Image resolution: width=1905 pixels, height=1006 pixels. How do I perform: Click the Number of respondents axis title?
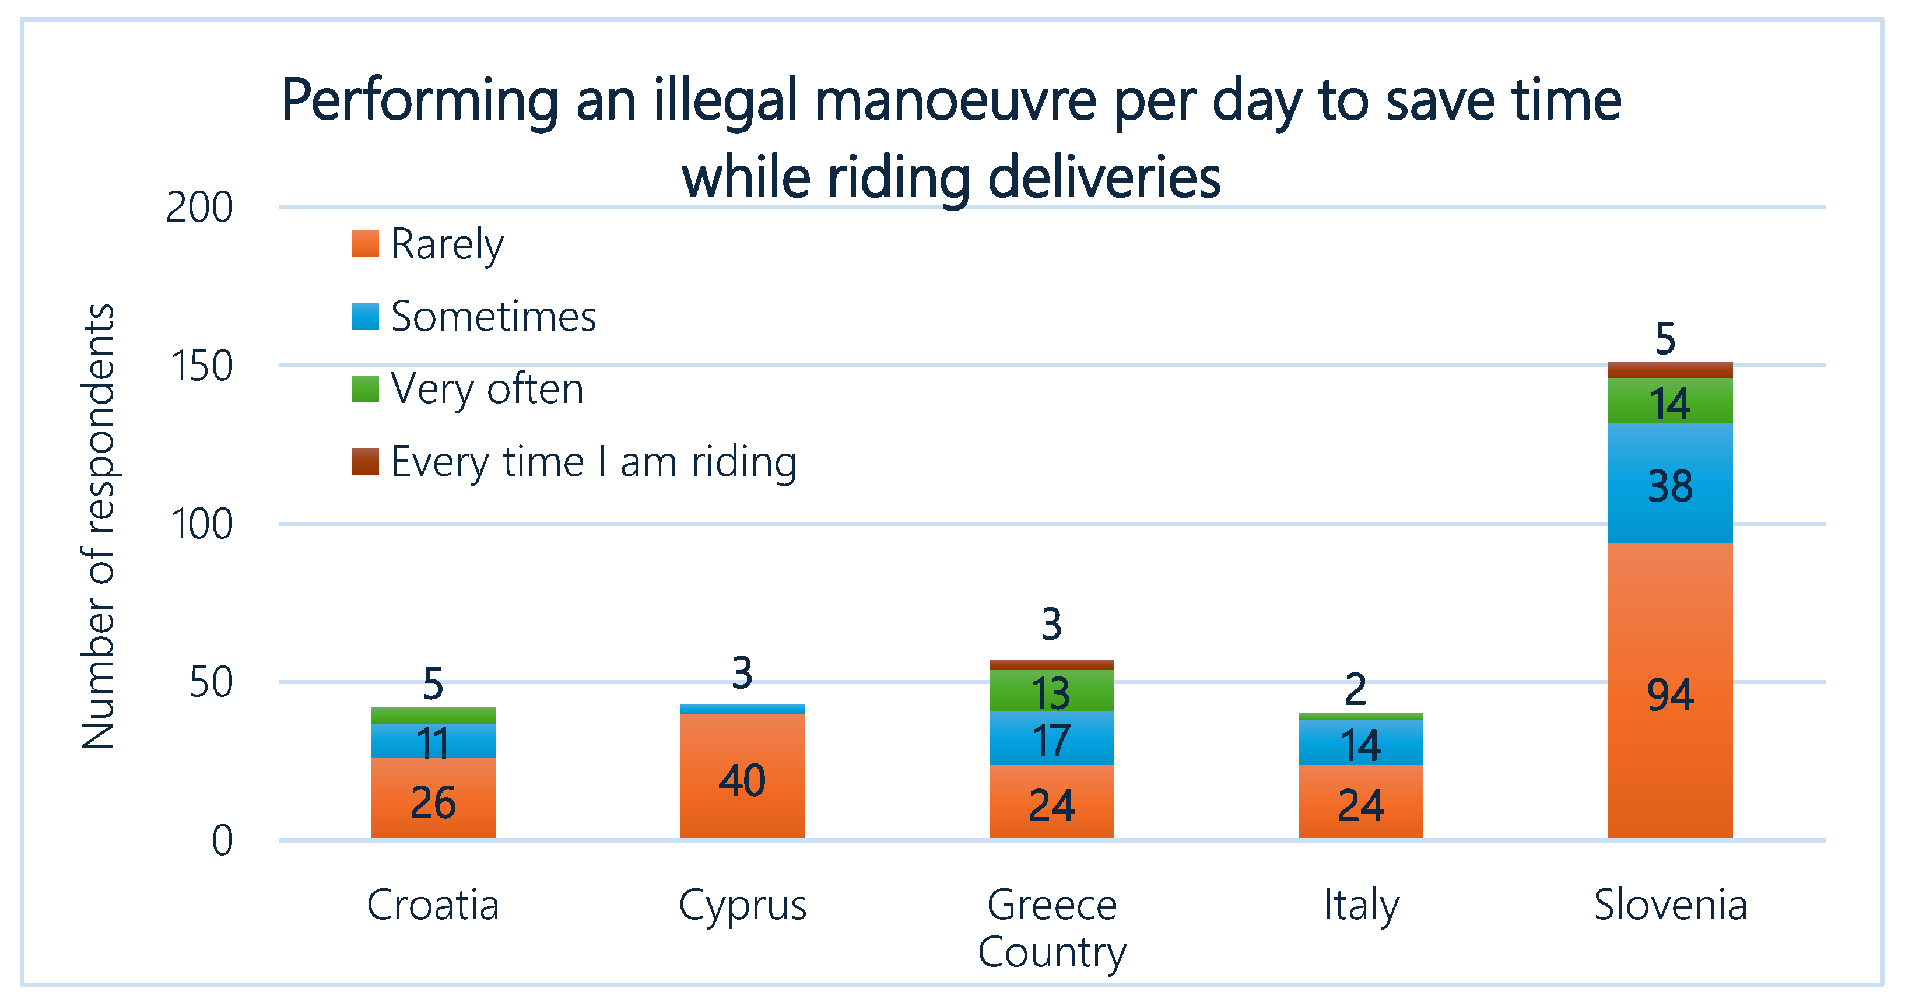[x=97, y=526]
